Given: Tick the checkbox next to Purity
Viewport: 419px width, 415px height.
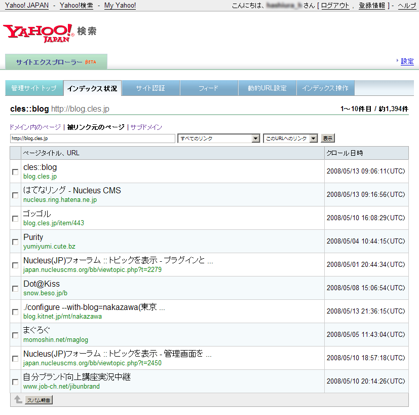Looking at the screenshot, I should point(15,242).
